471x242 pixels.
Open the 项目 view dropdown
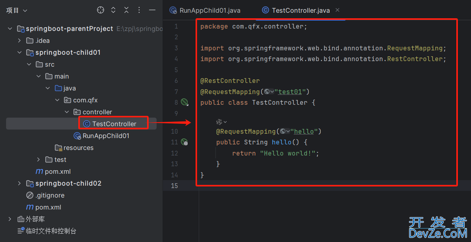tap(17, 10)
